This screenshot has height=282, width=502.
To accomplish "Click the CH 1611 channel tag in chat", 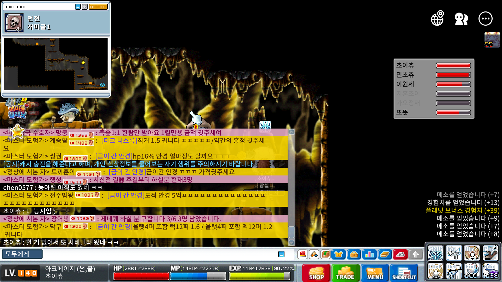I will tap(75, 182).
